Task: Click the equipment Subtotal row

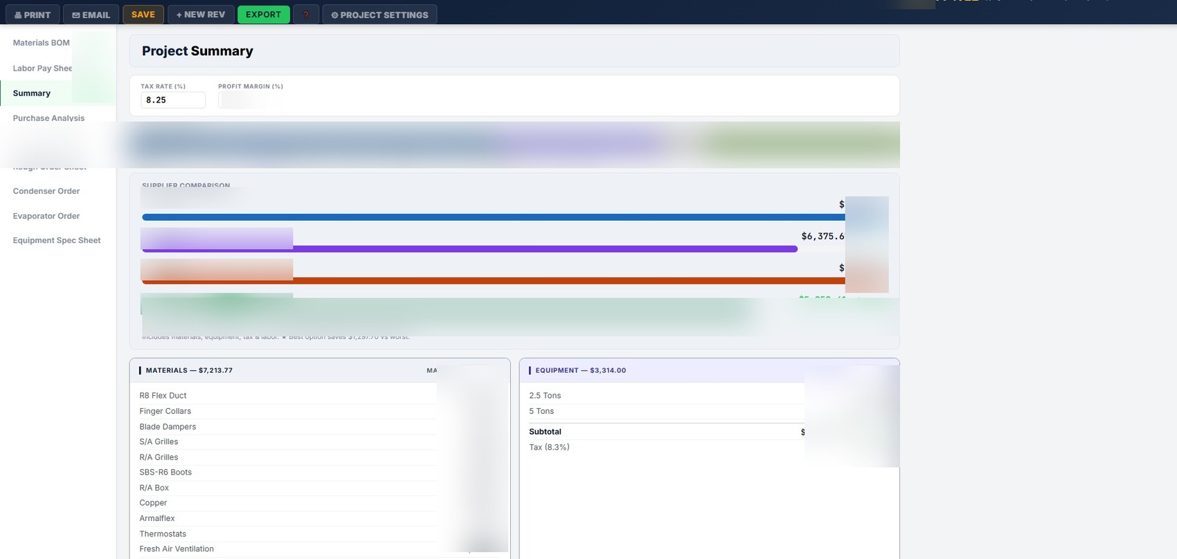Action: point(709,432)
